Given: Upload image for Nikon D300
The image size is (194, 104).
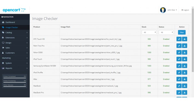Looking at the screenshot, I should click(184, 53).
